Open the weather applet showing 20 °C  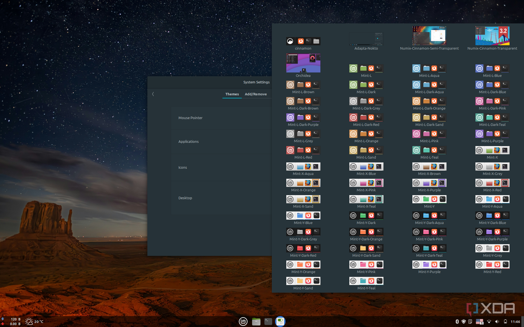[x=34, y=322]
